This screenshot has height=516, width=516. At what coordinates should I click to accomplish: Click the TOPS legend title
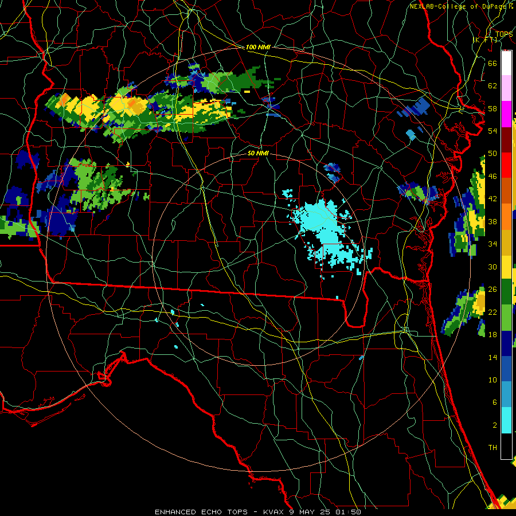504,34
